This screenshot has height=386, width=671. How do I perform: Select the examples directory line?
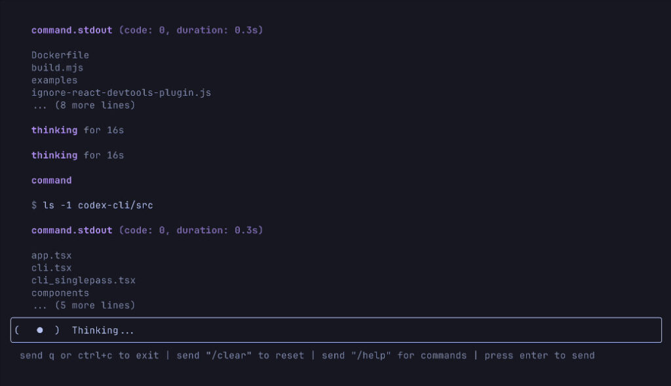[x=54, y=80]
